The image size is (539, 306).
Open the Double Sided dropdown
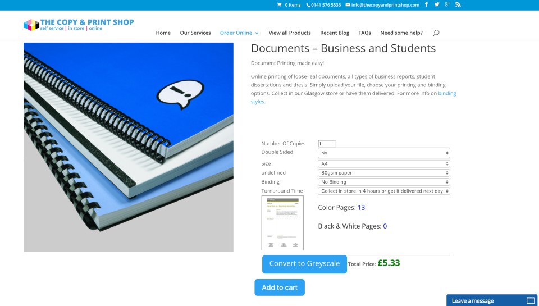click(384, 153)
